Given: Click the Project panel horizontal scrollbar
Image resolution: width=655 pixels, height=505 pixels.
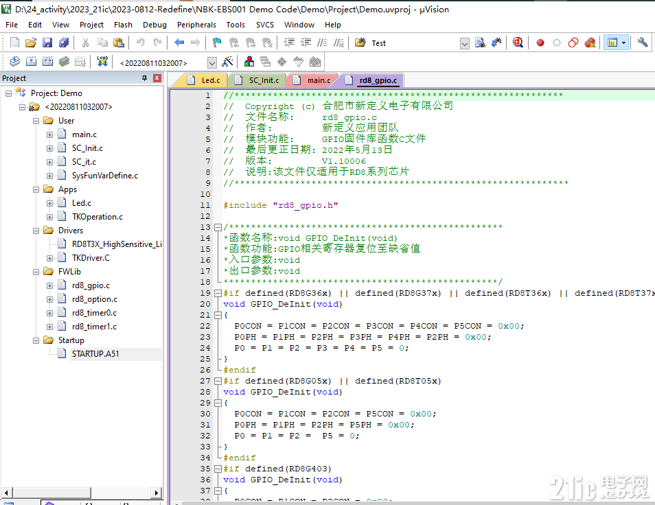Looking at the screenshot, I should 51,493.
